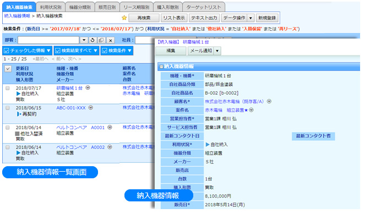
Task: Click the 他社入替済 status icon in list
Action: (x=17, y=134)
